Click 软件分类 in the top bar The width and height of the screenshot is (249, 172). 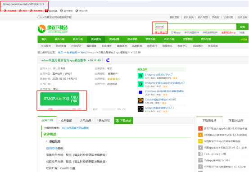click(x=189, y=17)
